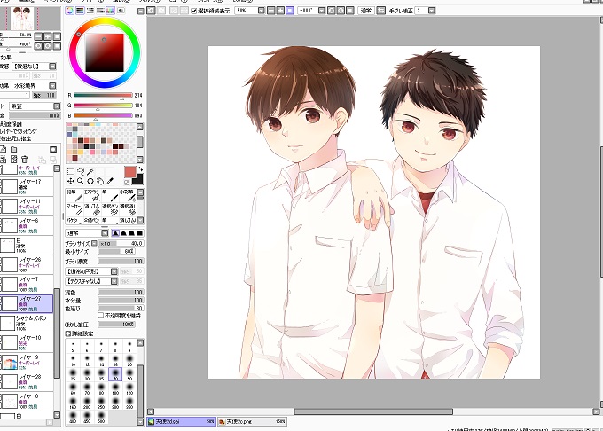Viewport: 603px width, 431px height.
Task: Open the brush mode 通常 dropdown
Action: point(105,233)
